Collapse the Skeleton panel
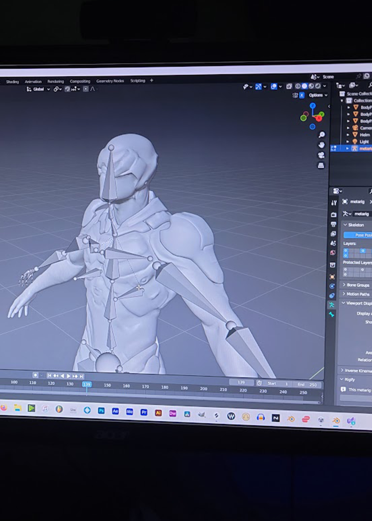The height and width of the screenshot is (521, 372). (x=356, y=225)
